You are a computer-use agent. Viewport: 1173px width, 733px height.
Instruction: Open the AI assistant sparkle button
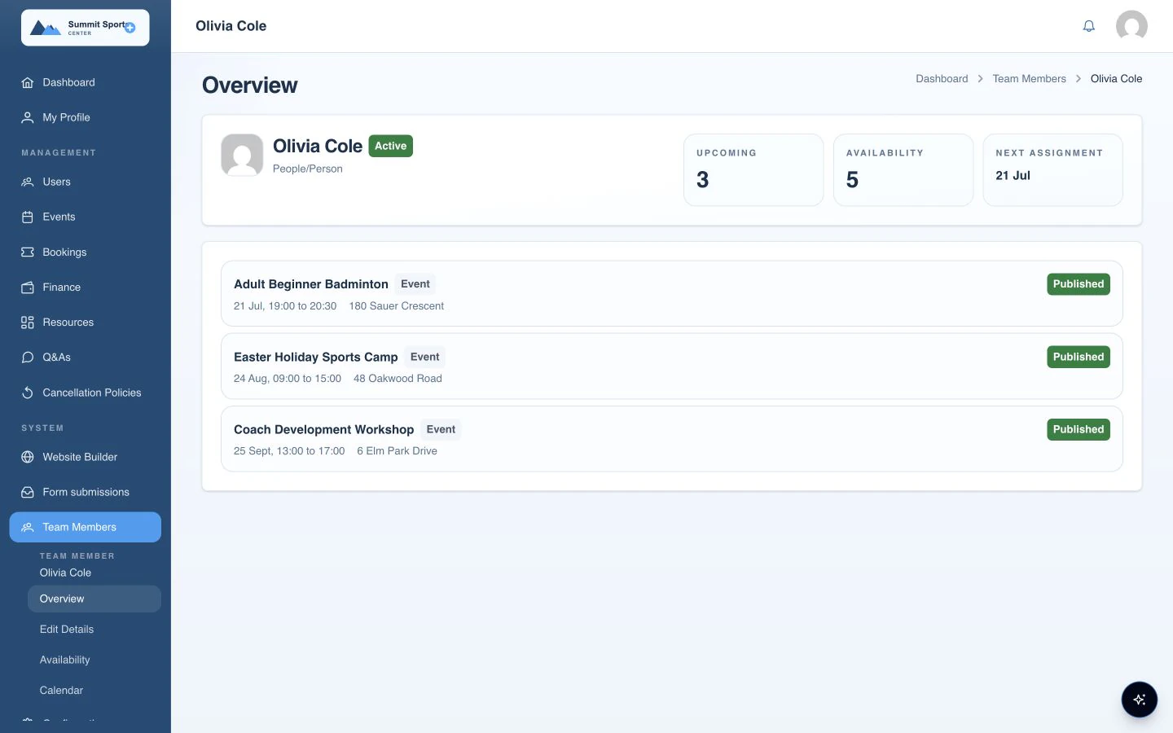(x=1139, y=700)
